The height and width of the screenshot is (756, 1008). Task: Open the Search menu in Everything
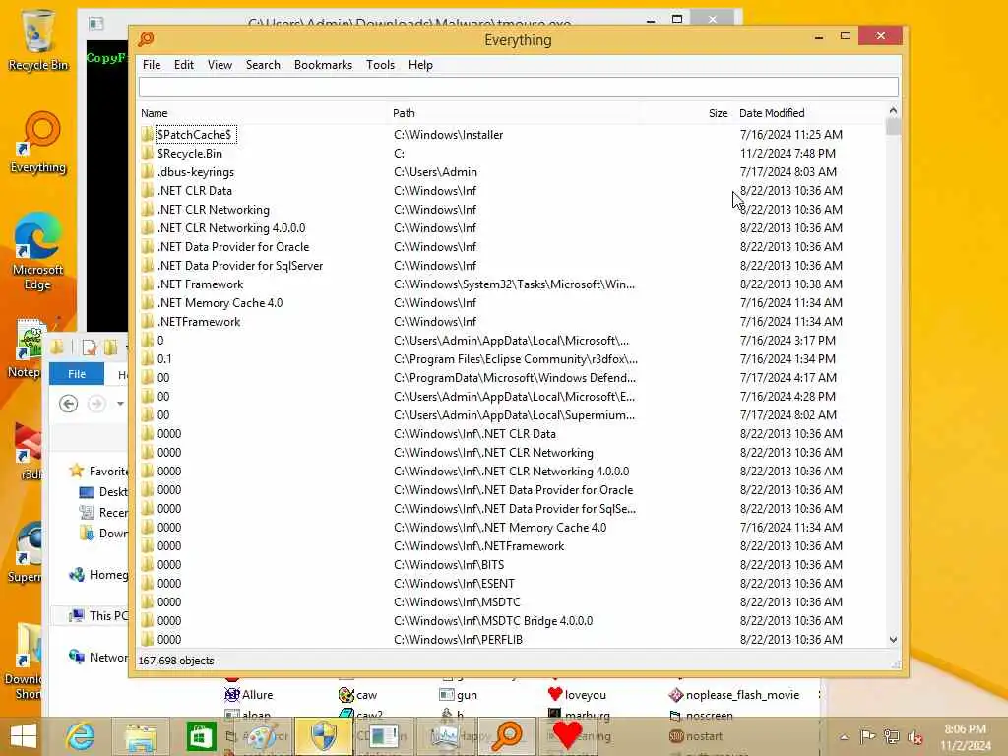(x=263, y=65)
